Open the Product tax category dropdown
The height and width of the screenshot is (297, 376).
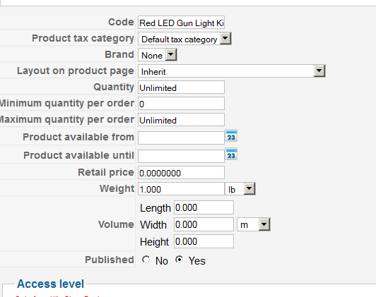pos(184,39)
